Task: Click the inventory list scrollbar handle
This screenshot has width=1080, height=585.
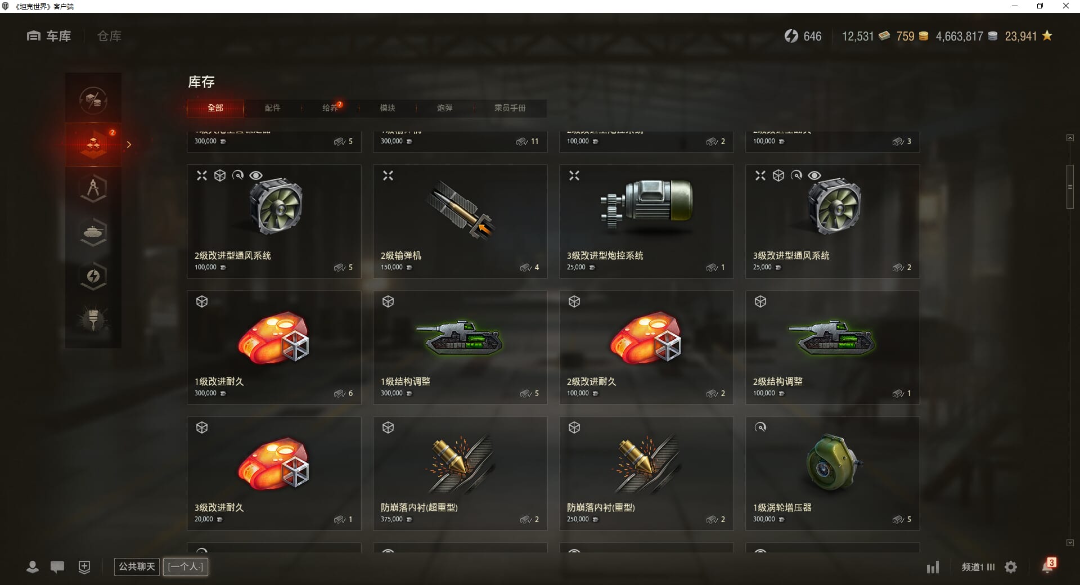Action: (x=1070, y=187)
